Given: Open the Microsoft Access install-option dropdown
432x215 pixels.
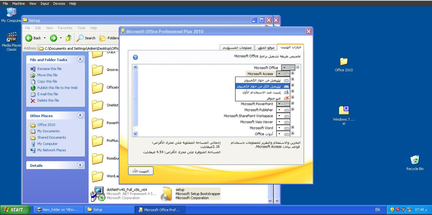Looking at the screenshot, I should [283, 74].
